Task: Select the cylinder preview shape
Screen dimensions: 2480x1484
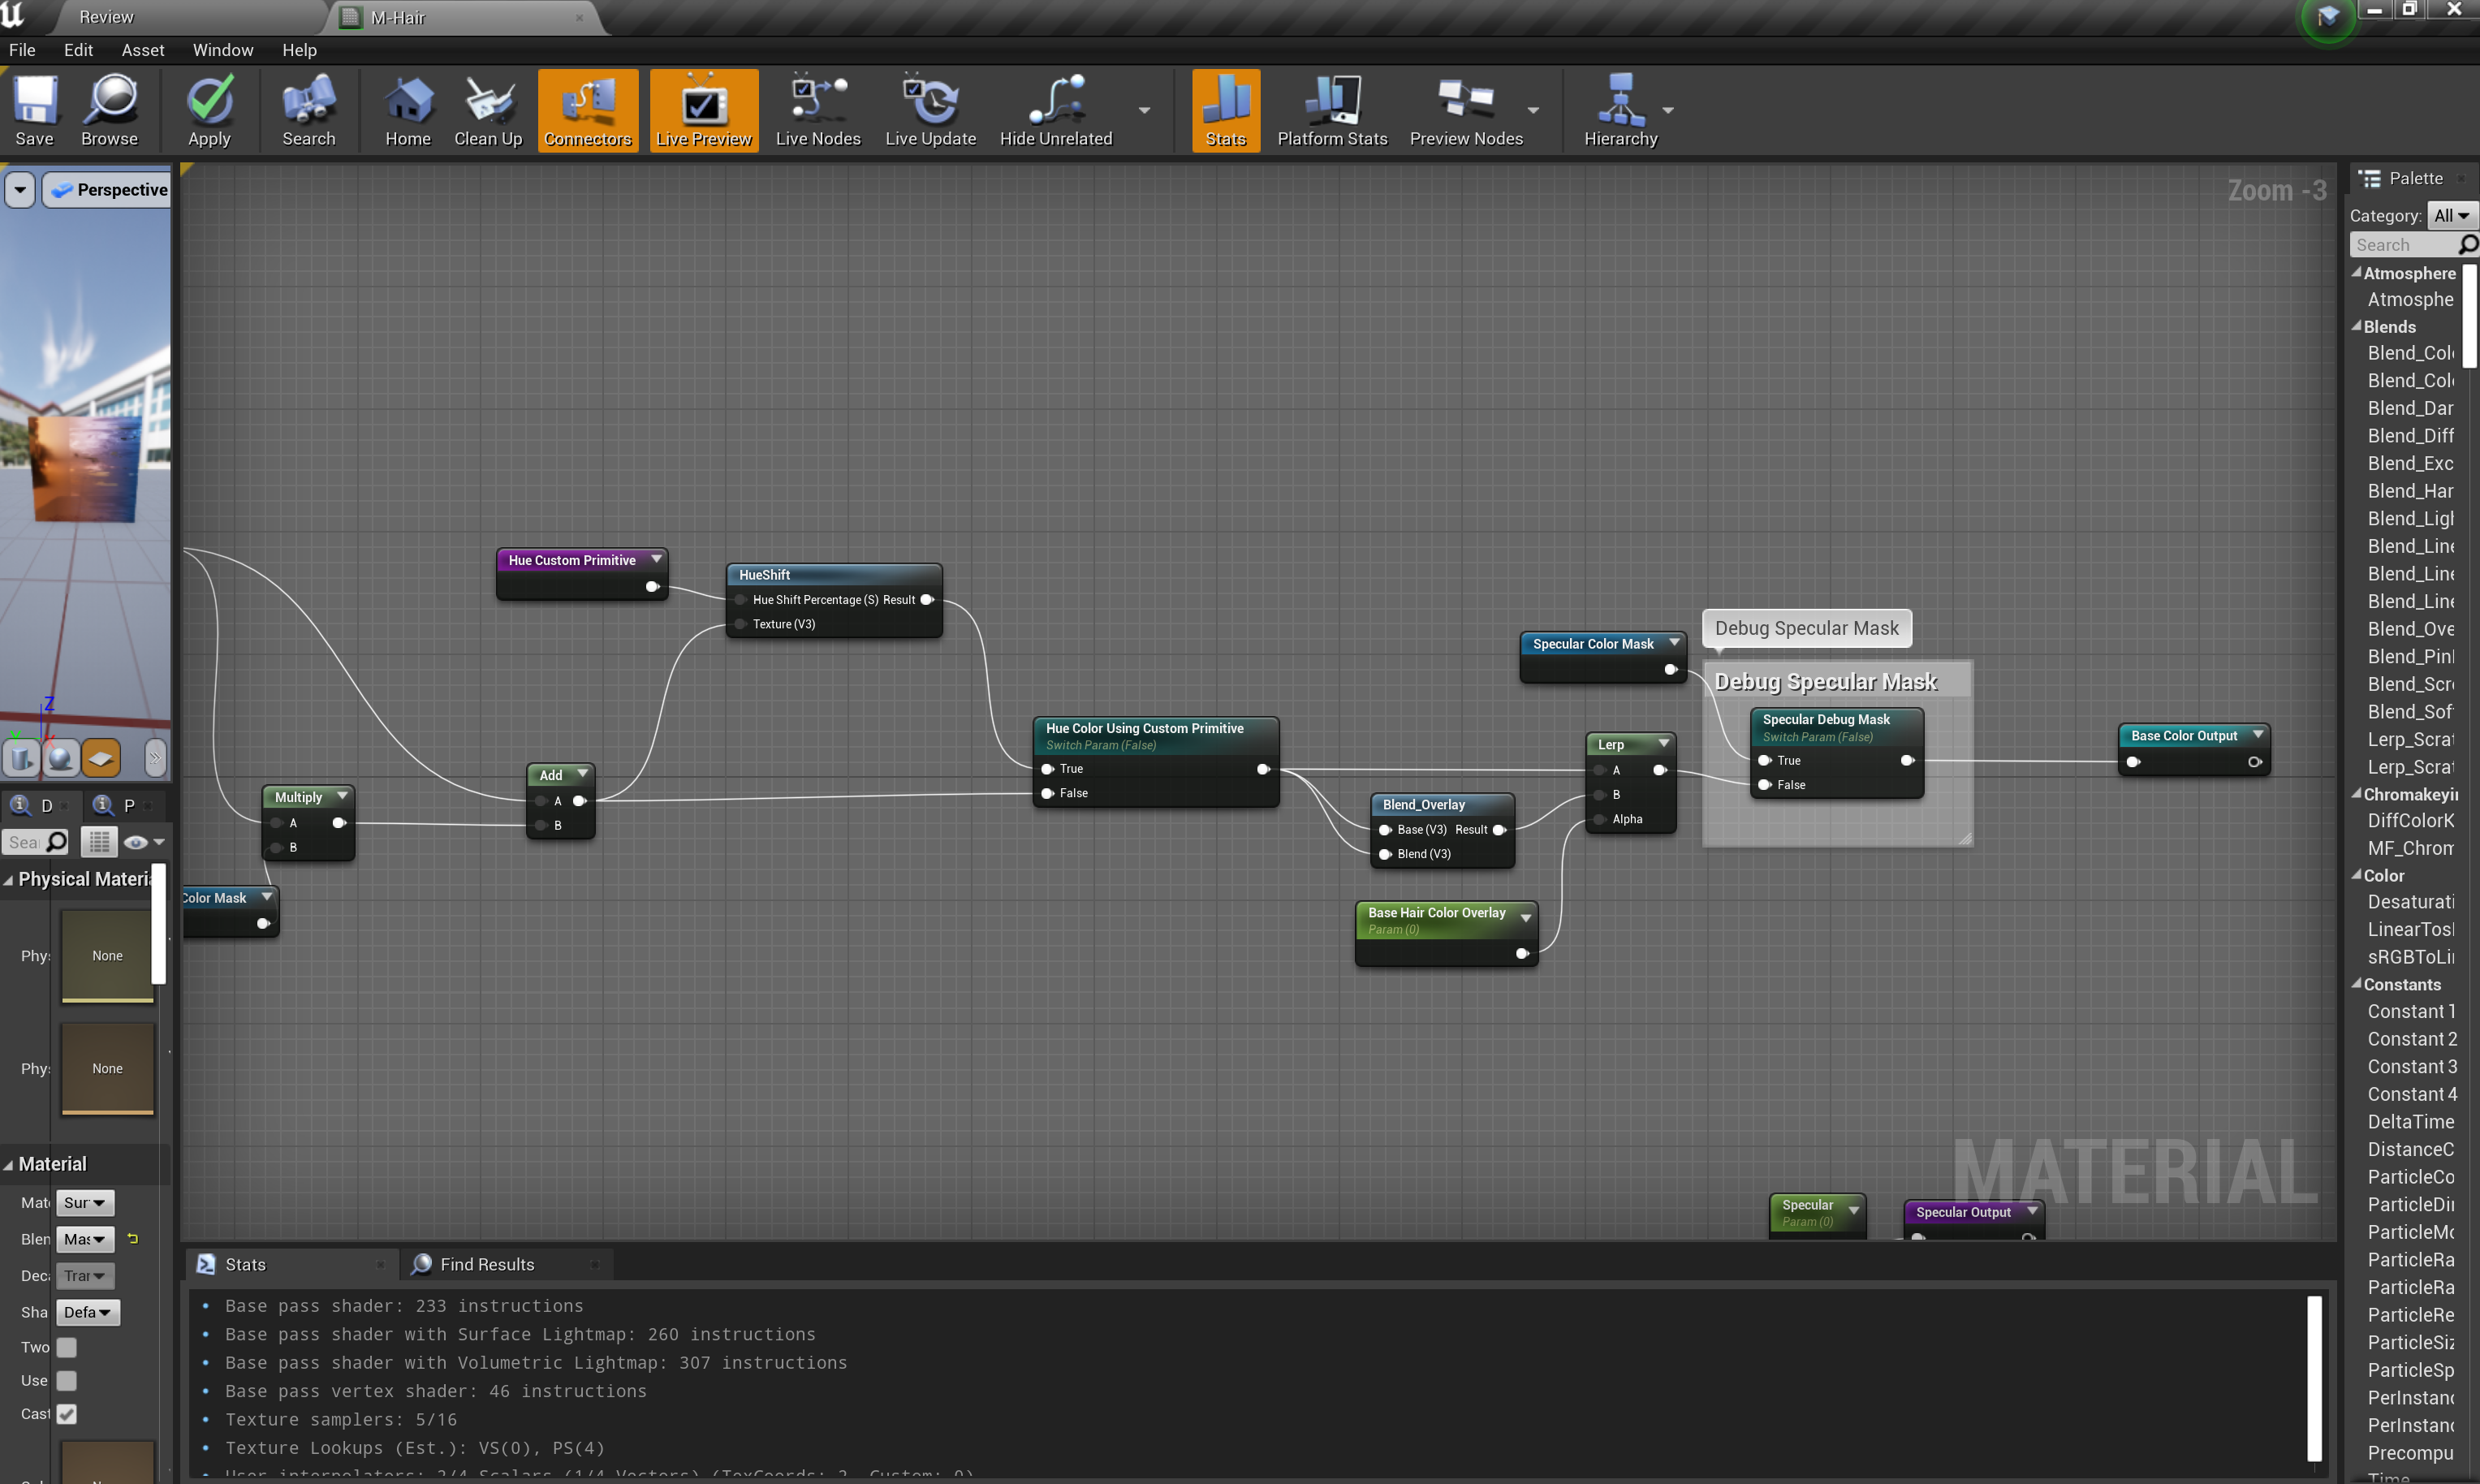Action: tap(21, 758)
